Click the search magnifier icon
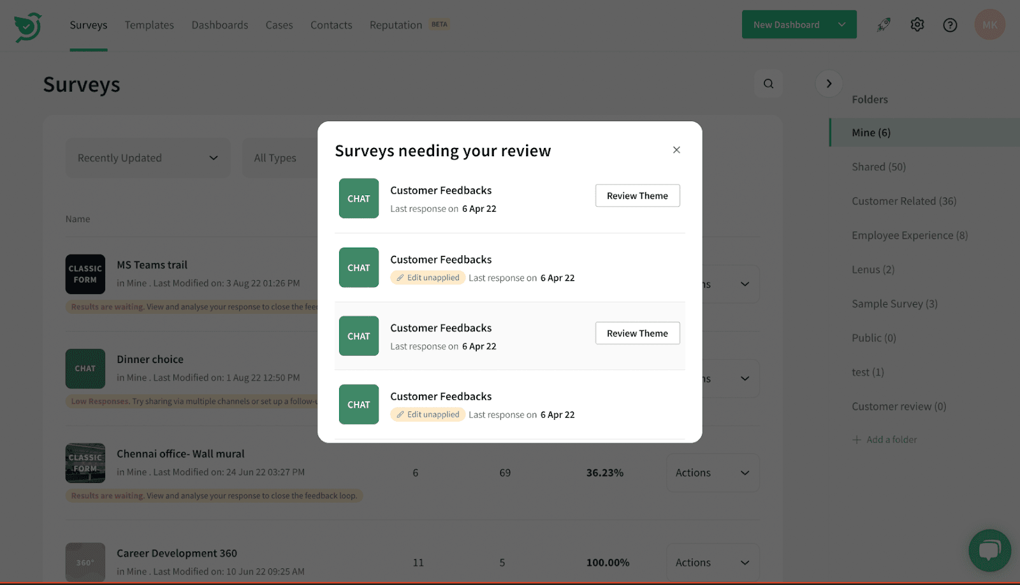Image resolution: width=1020 pixels, height=585 pixels. tap(768, 84)
